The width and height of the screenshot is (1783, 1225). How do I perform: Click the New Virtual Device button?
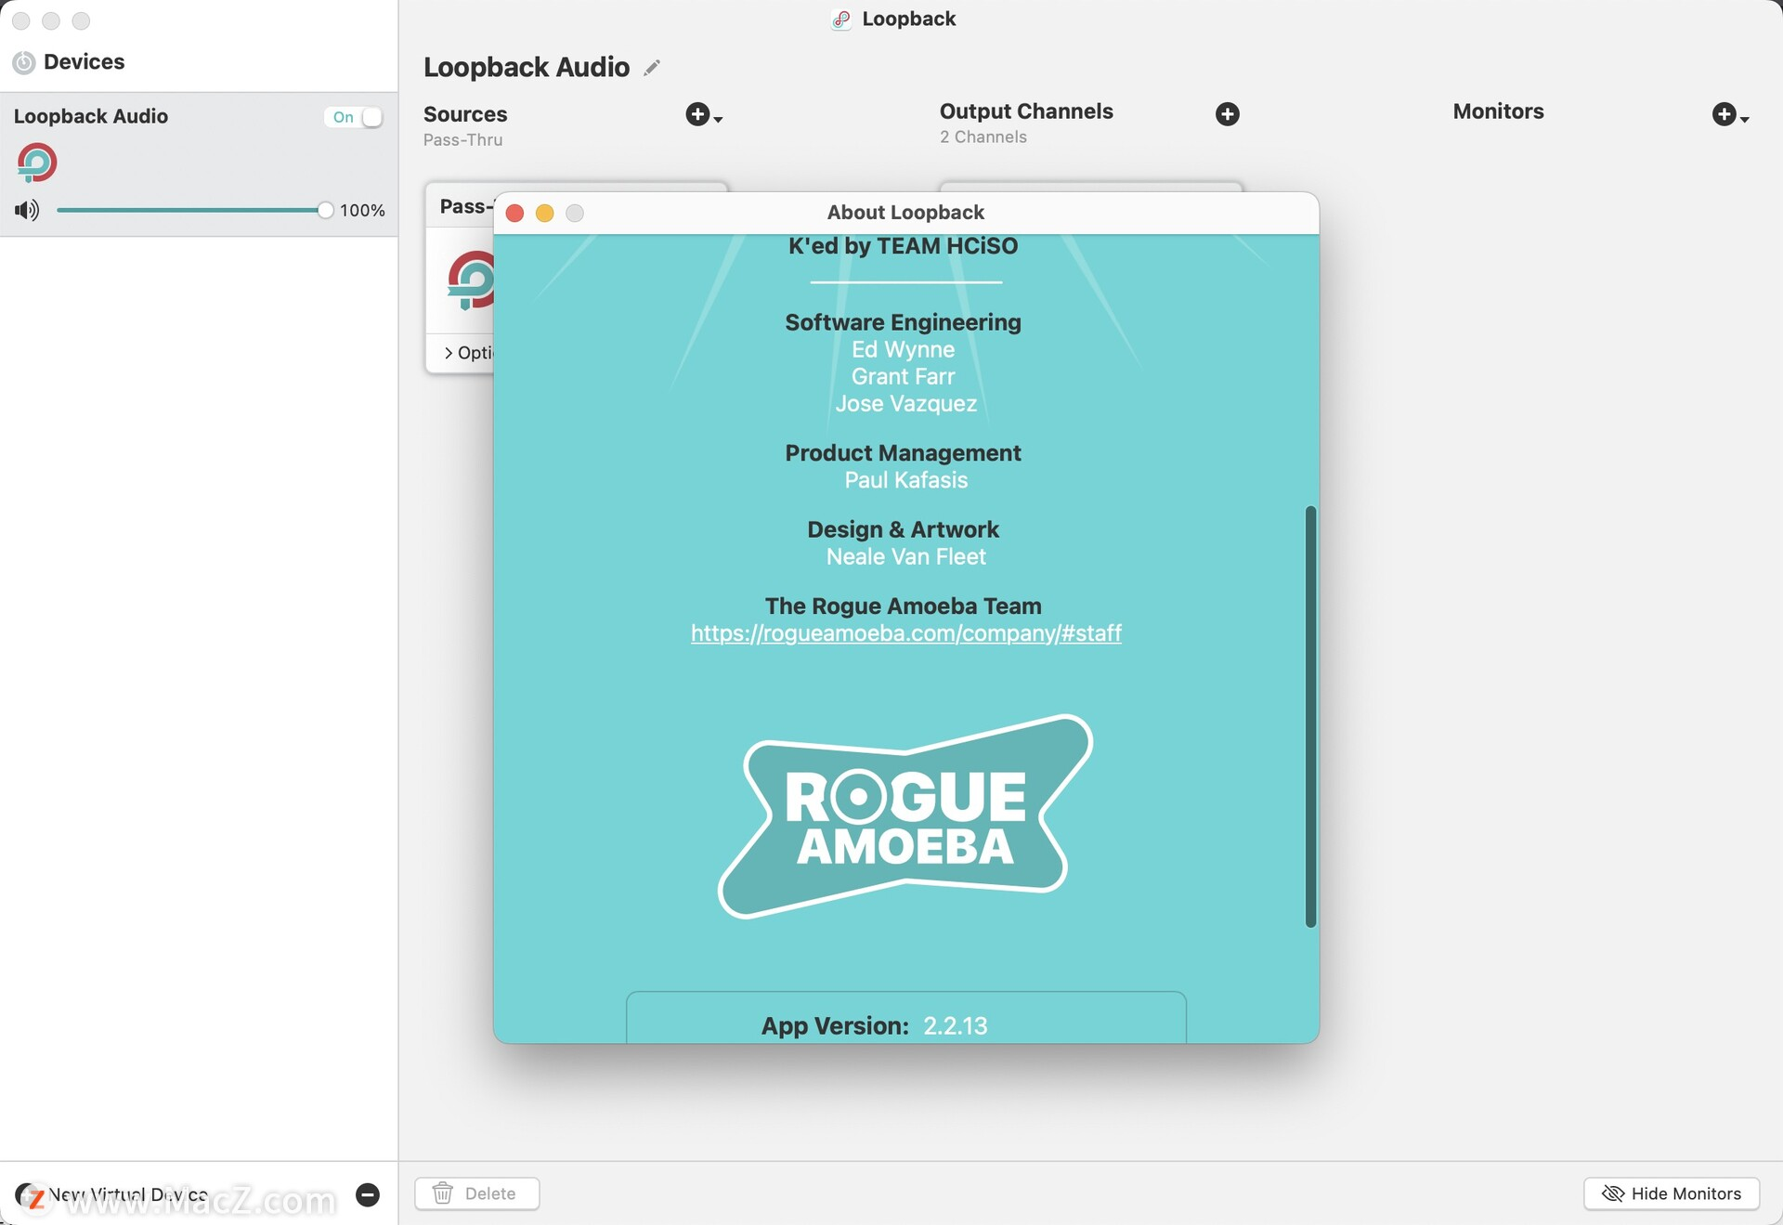tap(111, 1195)
